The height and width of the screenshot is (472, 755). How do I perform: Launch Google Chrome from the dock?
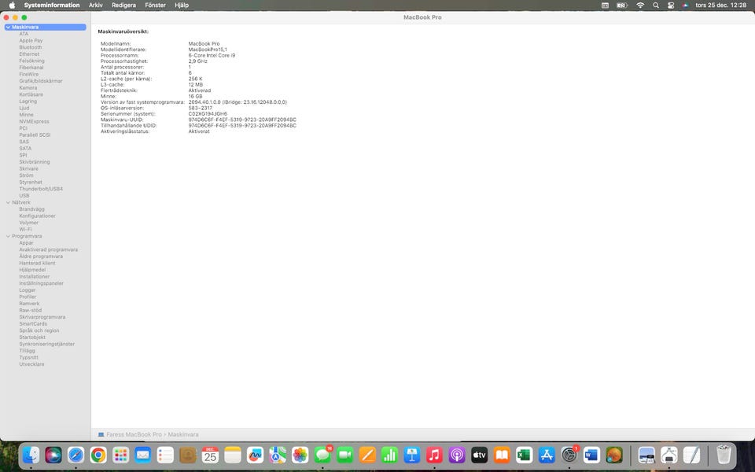click(98, 455)
